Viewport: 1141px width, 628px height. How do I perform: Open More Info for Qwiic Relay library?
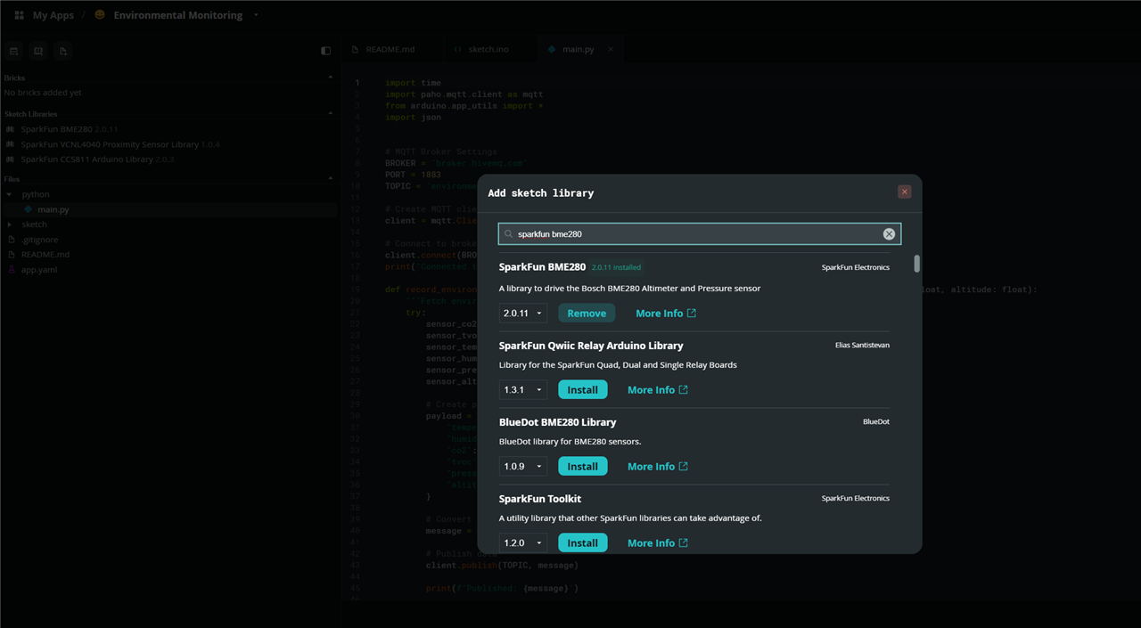pyautogui.click(x=658, y=390)
